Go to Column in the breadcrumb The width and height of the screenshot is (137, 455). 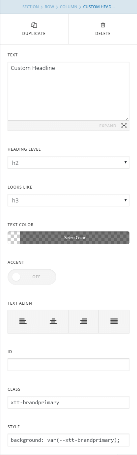point(68,7)
